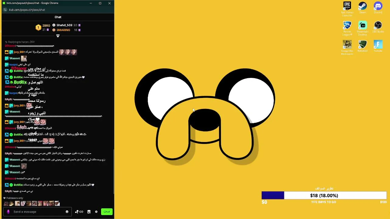Click the gift icon next to Shahd_503's 20
The width and height of the screenshot is (390, 219).
(x=80, y=25)
